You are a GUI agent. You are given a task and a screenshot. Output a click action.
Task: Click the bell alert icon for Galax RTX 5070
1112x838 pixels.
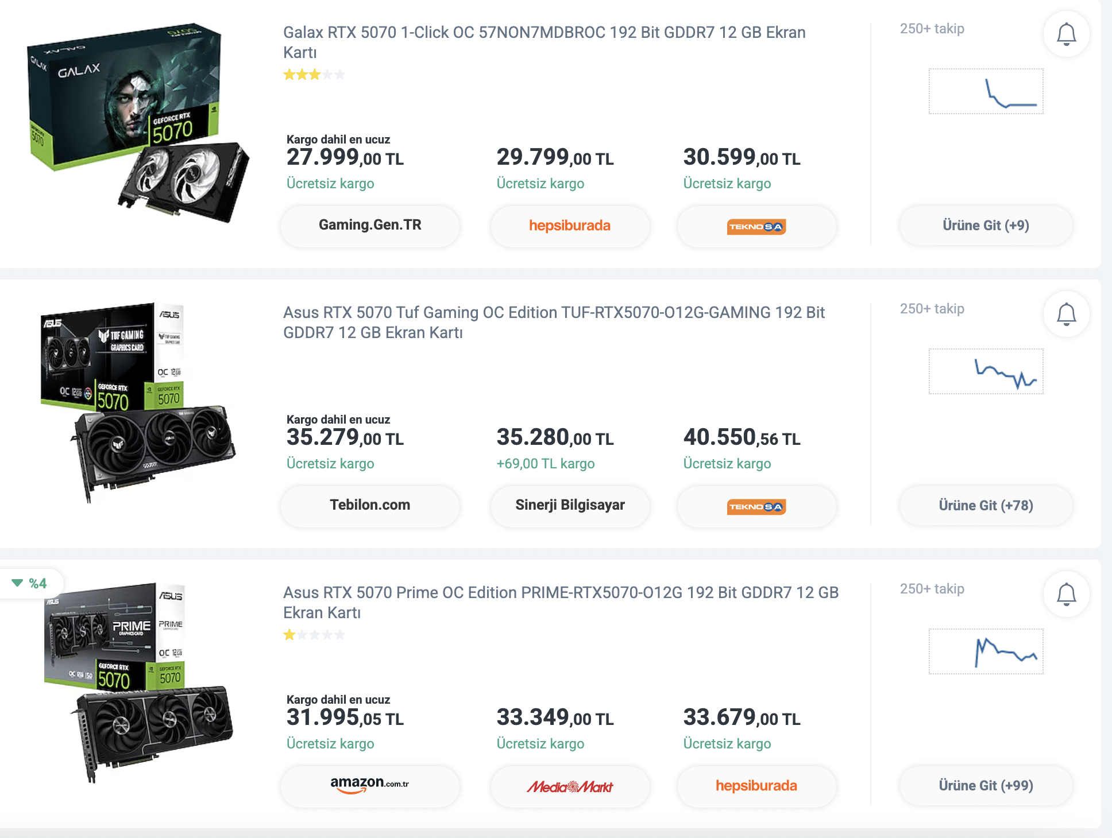pos(1066,34)
